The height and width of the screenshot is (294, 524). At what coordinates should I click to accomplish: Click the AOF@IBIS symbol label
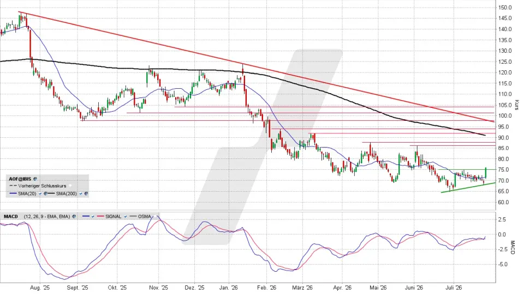20,179
